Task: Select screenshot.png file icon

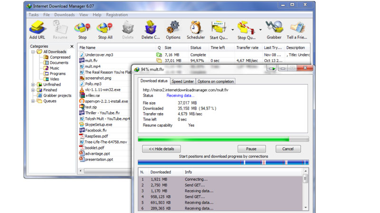Action: (x=82, y=78)
